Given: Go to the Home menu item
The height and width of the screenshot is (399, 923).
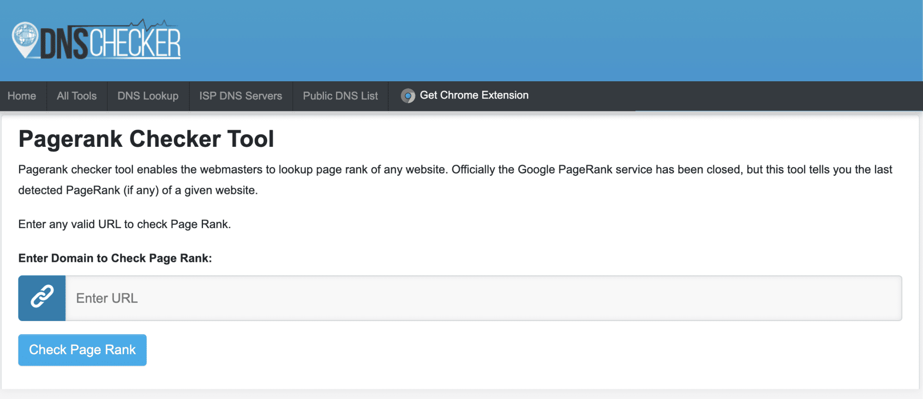Looking at the screenshot, I should tap(22, 96).
